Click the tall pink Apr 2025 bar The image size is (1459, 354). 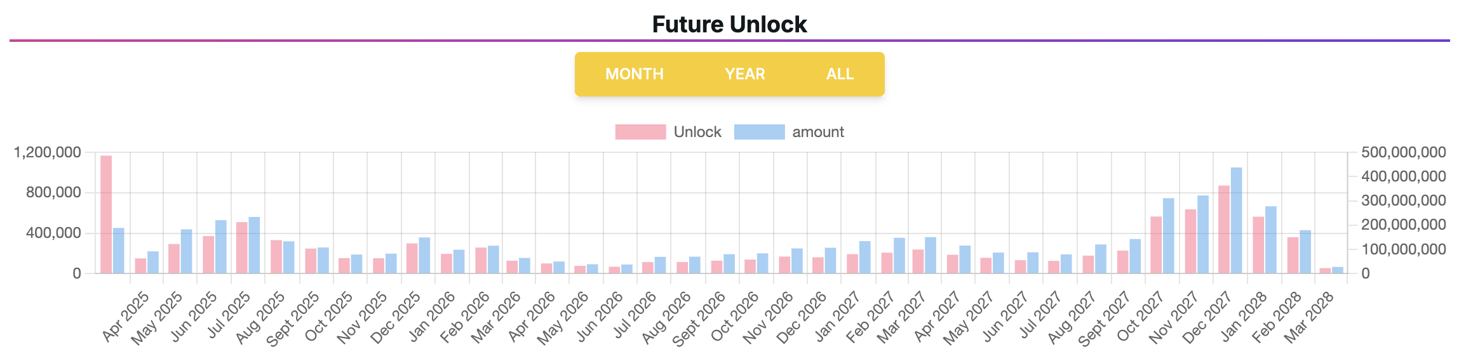pyautogui.click(x=106, y=216)
